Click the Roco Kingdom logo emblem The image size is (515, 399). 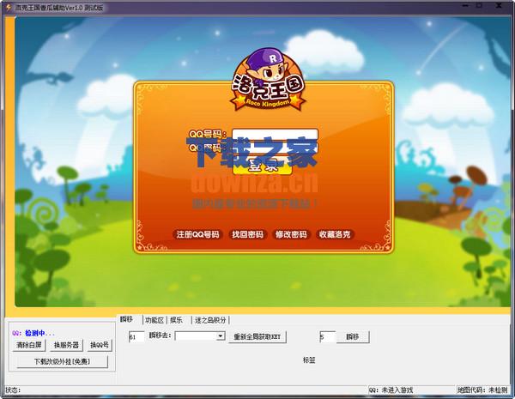pos(269,80)
